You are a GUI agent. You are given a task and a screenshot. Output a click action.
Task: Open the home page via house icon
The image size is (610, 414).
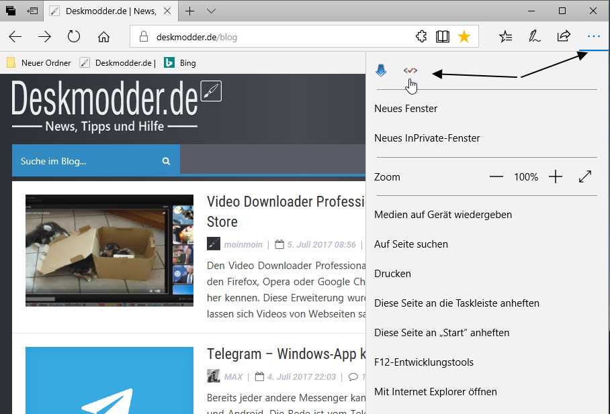pyautogui.click(x=103, y=37)
